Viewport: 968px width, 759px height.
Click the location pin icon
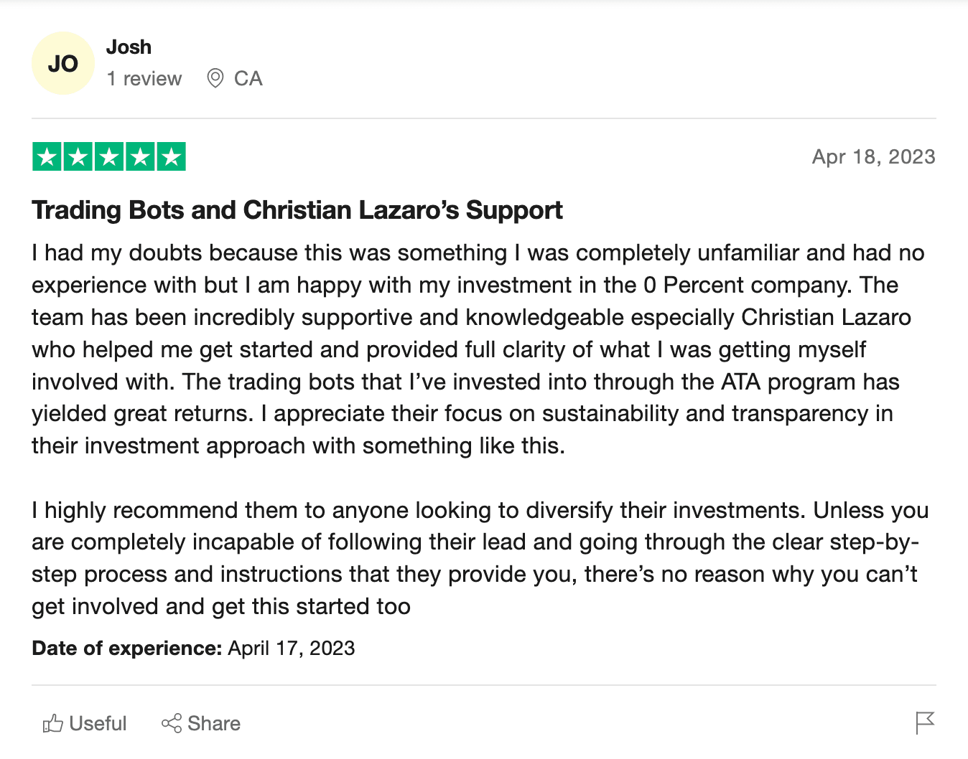(x=215, y=78)
